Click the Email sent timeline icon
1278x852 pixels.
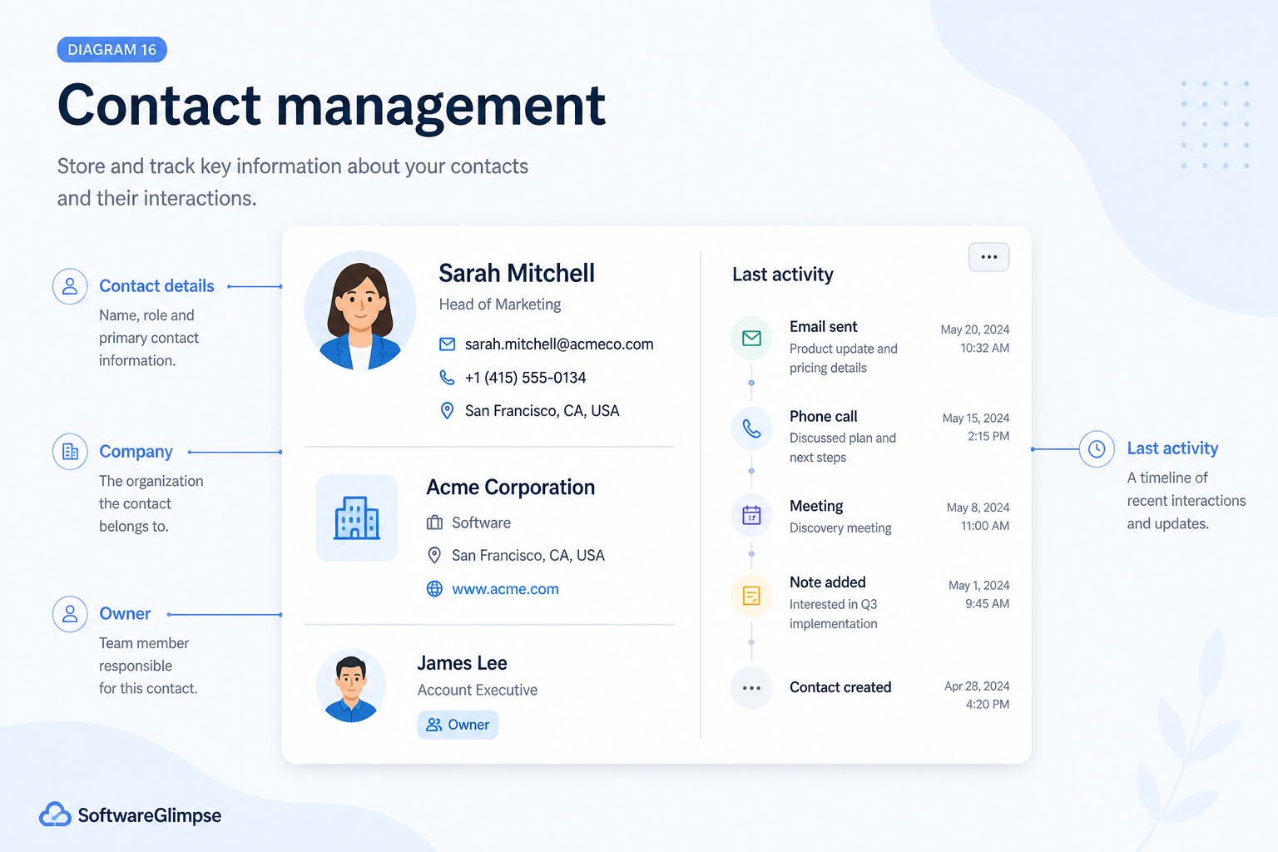[751, 338]
